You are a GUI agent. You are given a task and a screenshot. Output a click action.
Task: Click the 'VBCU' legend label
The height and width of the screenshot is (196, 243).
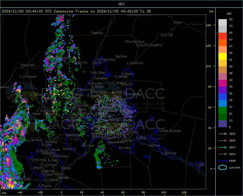click(x=232, y=154)
